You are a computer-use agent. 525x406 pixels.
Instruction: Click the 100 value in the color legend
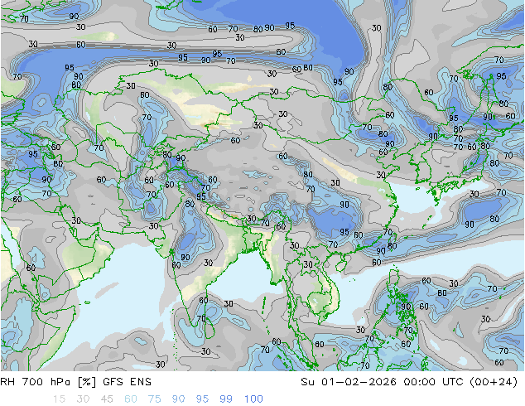(x=253, y=399)
